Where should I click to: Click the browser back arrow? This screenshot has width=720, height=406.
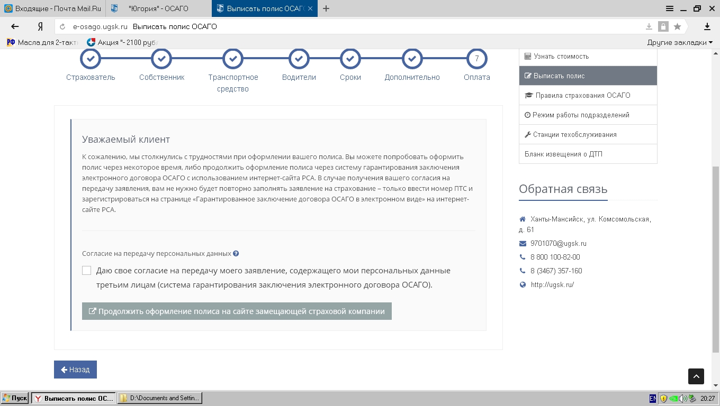coord(15,26)
